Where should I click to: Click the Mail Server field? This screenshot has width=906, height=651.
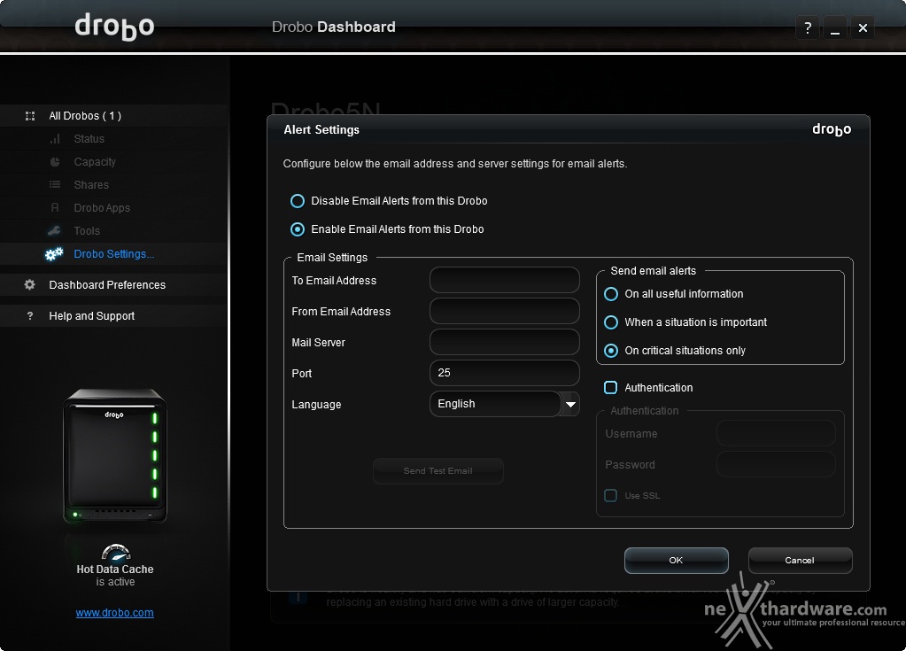(505, 343)
